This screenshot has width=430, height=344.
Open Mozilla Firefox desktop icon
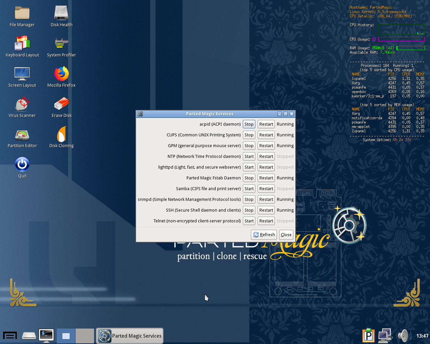pos(61,75)
